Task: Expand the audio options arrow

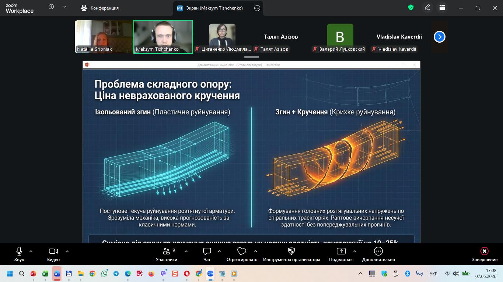Action: (x=31, y=251)
